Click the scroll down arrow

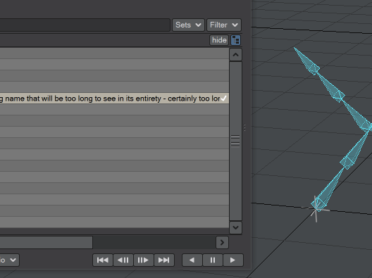tap(235, 227)
